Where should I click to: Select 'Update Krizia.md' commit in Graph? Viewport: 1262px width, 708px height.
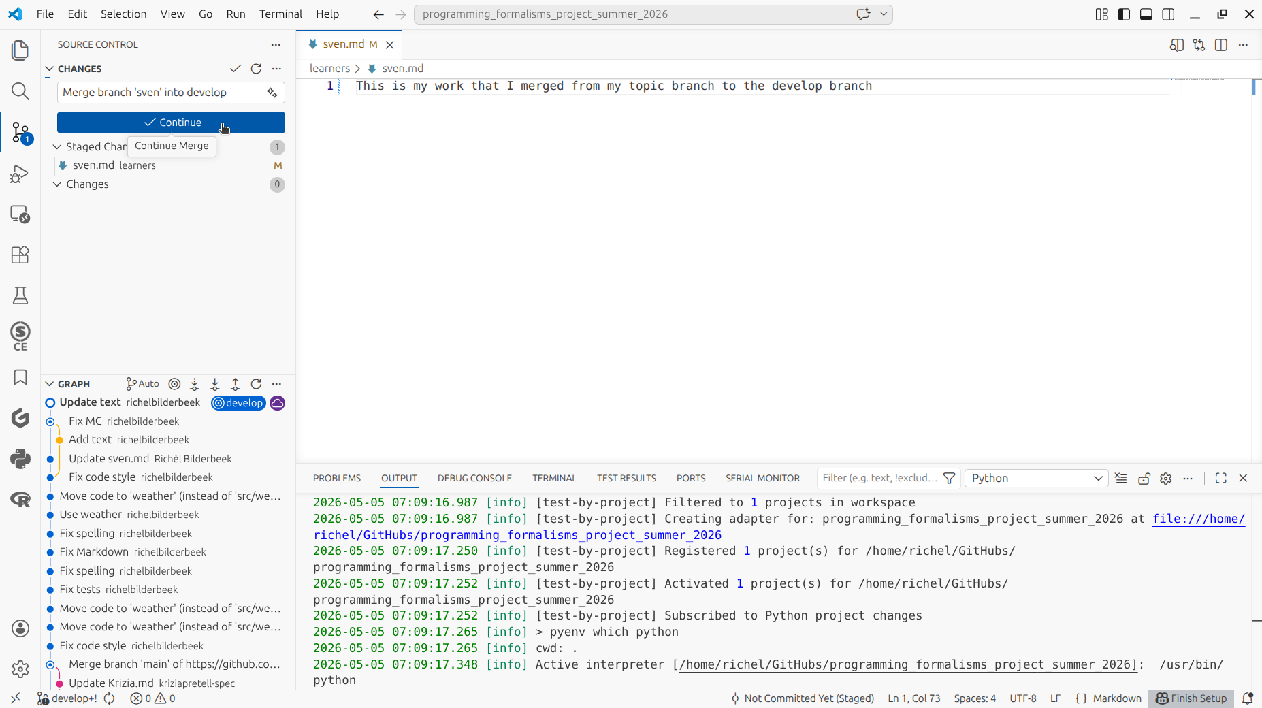click(x=168, y=683)
